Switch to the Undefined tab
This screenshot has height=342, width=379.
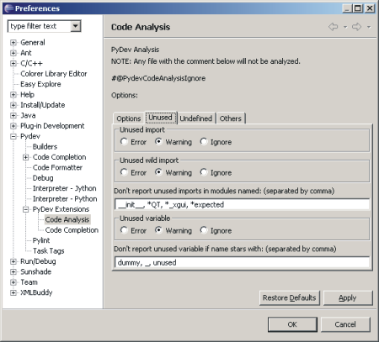[196, 118]
